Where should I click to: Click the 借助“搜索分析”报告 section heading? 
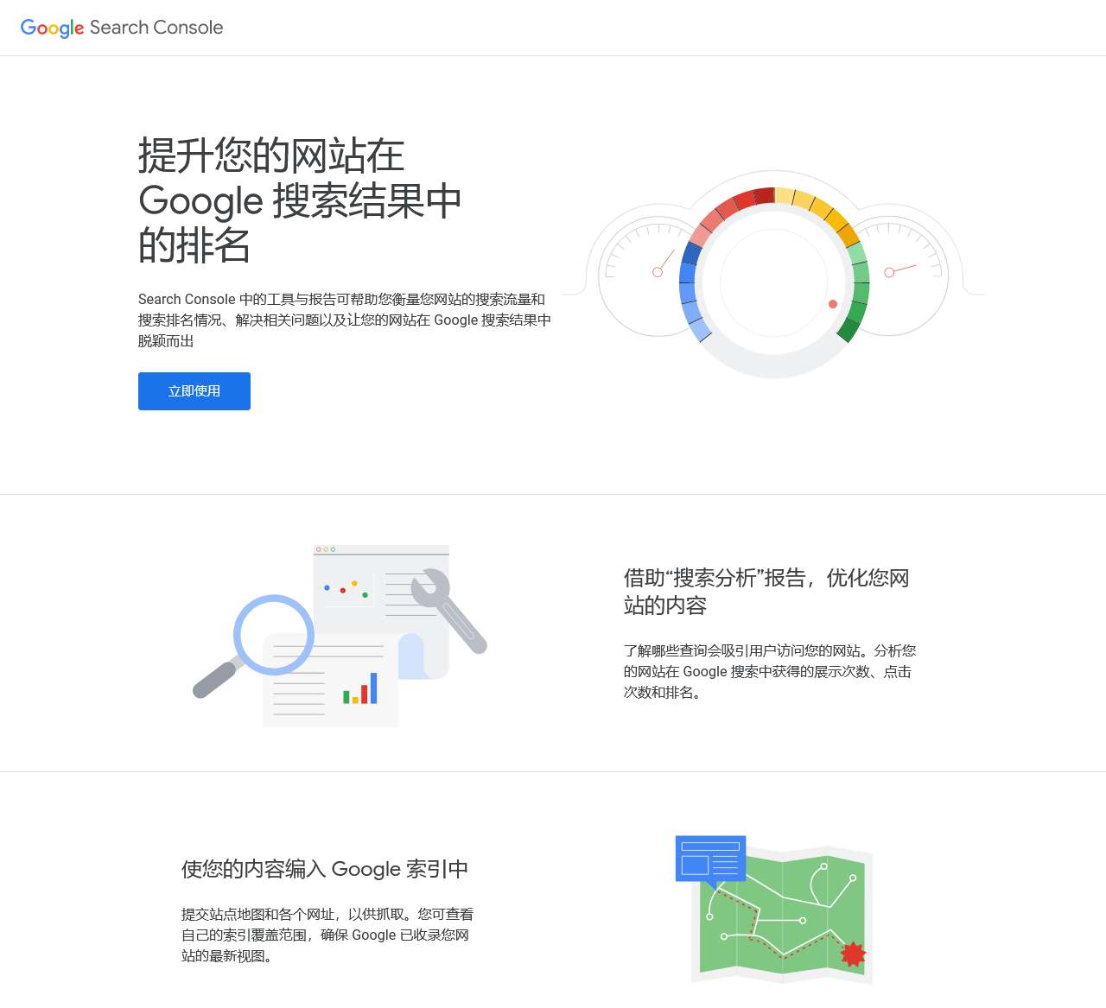coord(766,591)
